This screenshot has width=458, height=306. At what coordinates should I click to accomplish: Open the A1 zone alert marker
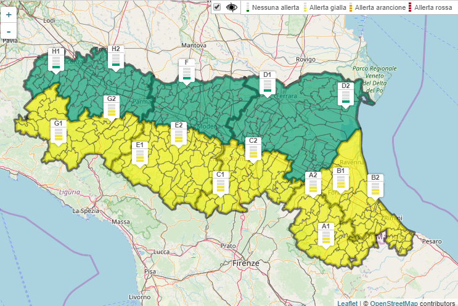tap(326, 235)
